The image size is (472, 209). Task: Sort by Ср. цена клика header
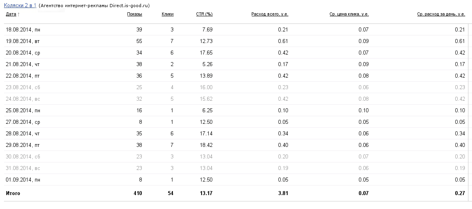pos(349,14)
